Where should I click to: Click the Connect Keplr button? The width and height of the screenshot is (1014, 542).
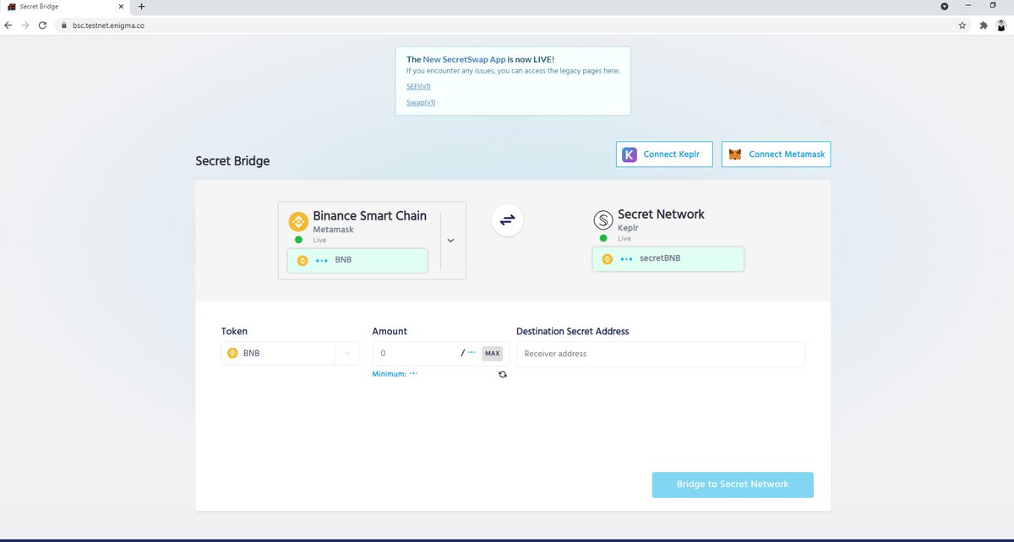pos(664,154)
